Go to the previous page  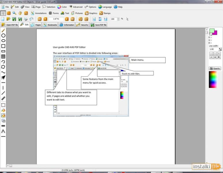click(x=45, y=19)
